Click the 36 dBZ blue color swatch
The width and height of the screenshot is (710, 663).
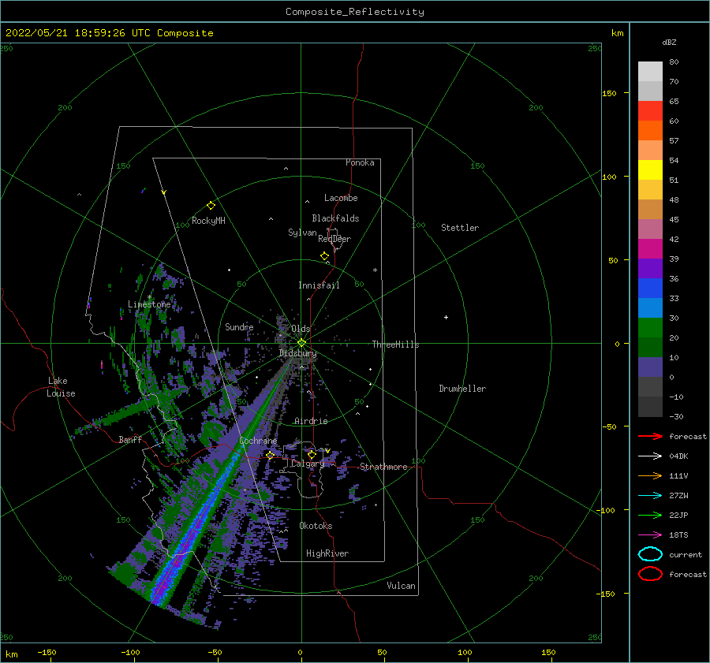[x=650, y=288]
